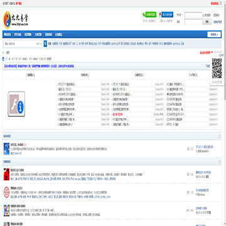Click the blue QQ penguin login button
Viewport: 226px width, 226px height.
pos(166,14)
